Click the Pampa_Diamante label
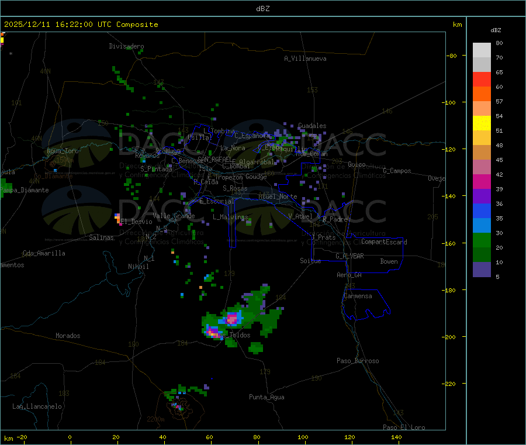 pos(25,190)
